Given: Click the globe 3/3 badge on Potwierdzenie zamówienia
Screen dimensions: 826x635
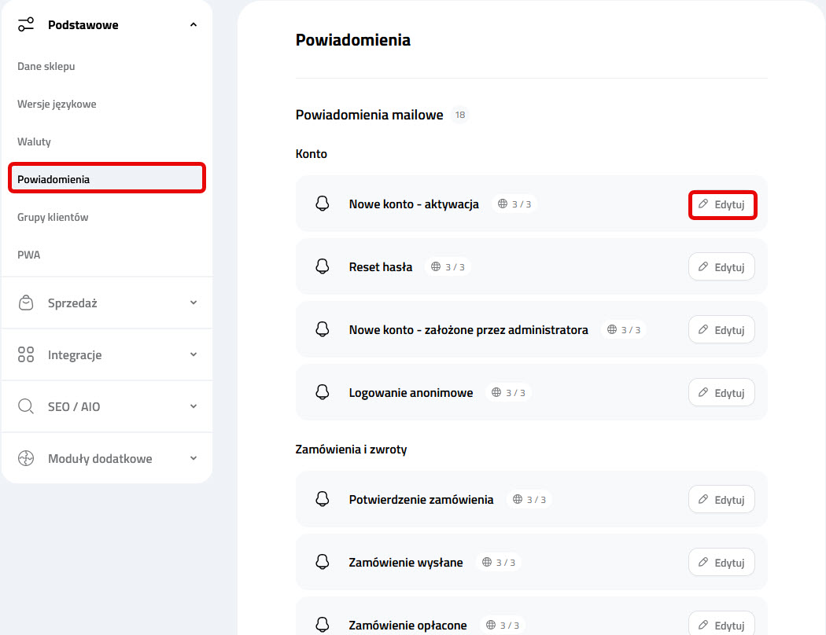Looking at the screenshot, I should 529,498.
